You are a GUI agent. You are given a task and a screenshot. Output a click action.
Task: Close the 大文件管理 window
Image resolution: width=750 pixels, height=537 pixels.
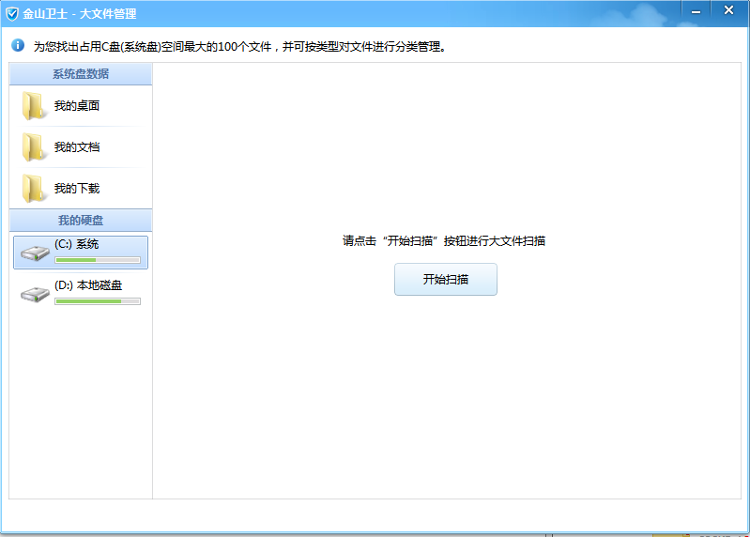click(728, 10)
